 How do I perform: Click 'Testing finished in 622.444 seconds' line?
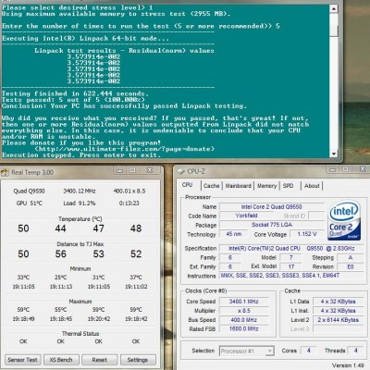75,93
